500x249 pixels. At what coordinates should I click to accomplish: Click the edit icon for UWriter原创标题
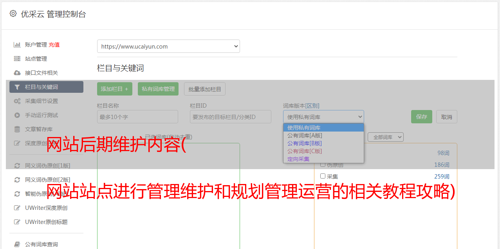pos(17,222)
